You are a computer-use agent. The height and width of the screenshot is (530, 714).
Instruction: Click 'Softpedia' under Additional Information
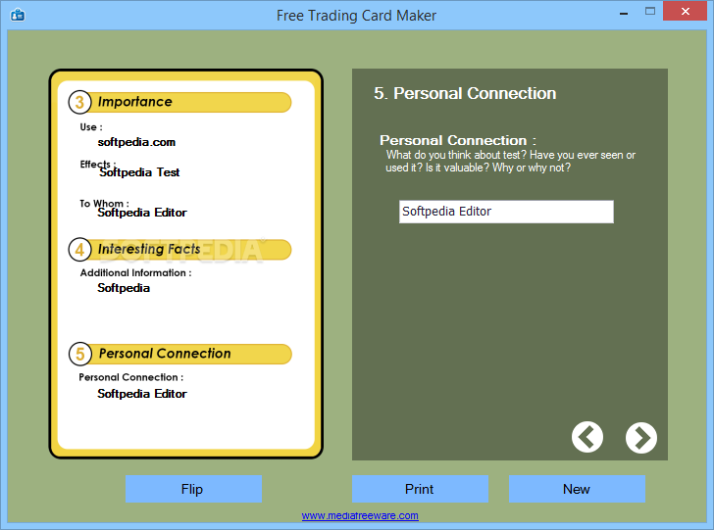124,288
